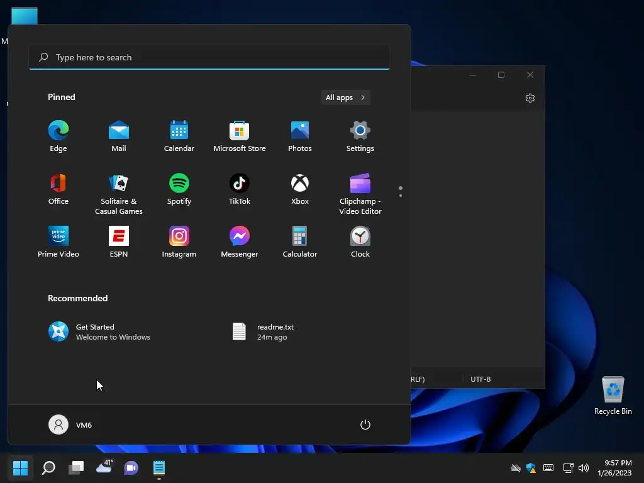Image resolution: width=644 pixels, height=483 pixels.
Task: Launch the Photos app
Action: pyautogui.click(x=300, y=136)
